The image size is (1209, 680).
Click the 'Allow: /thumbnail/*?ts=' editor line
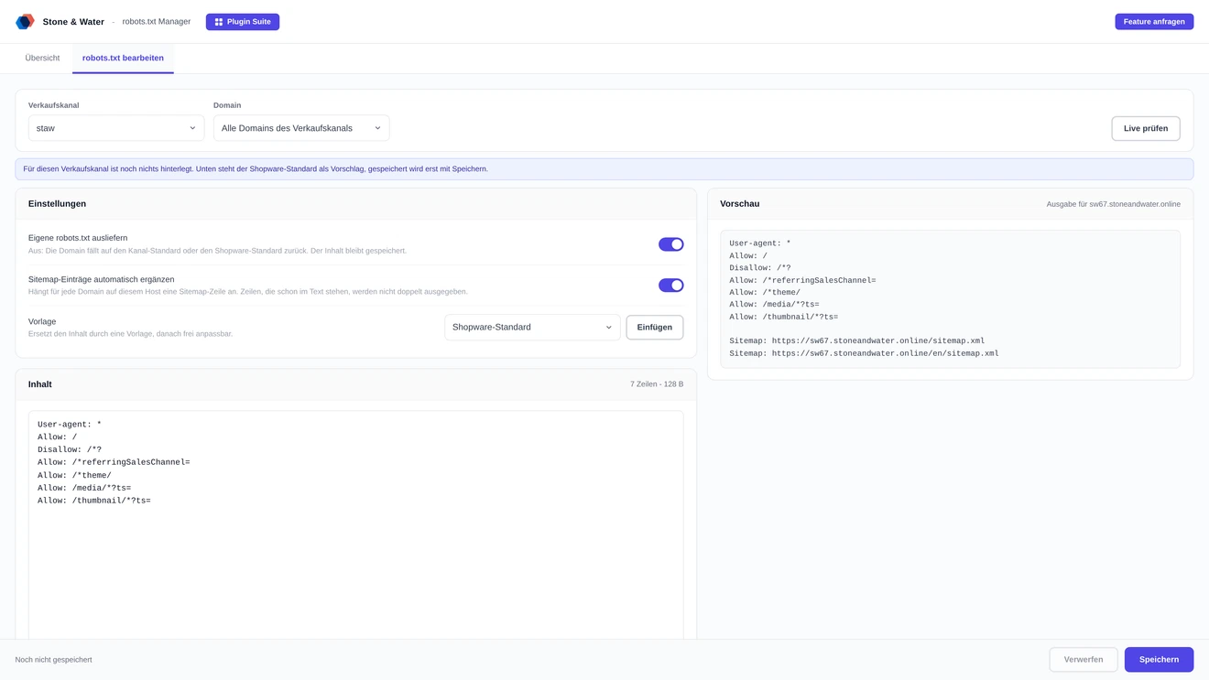pyautogui.click(x=94, y=501)
